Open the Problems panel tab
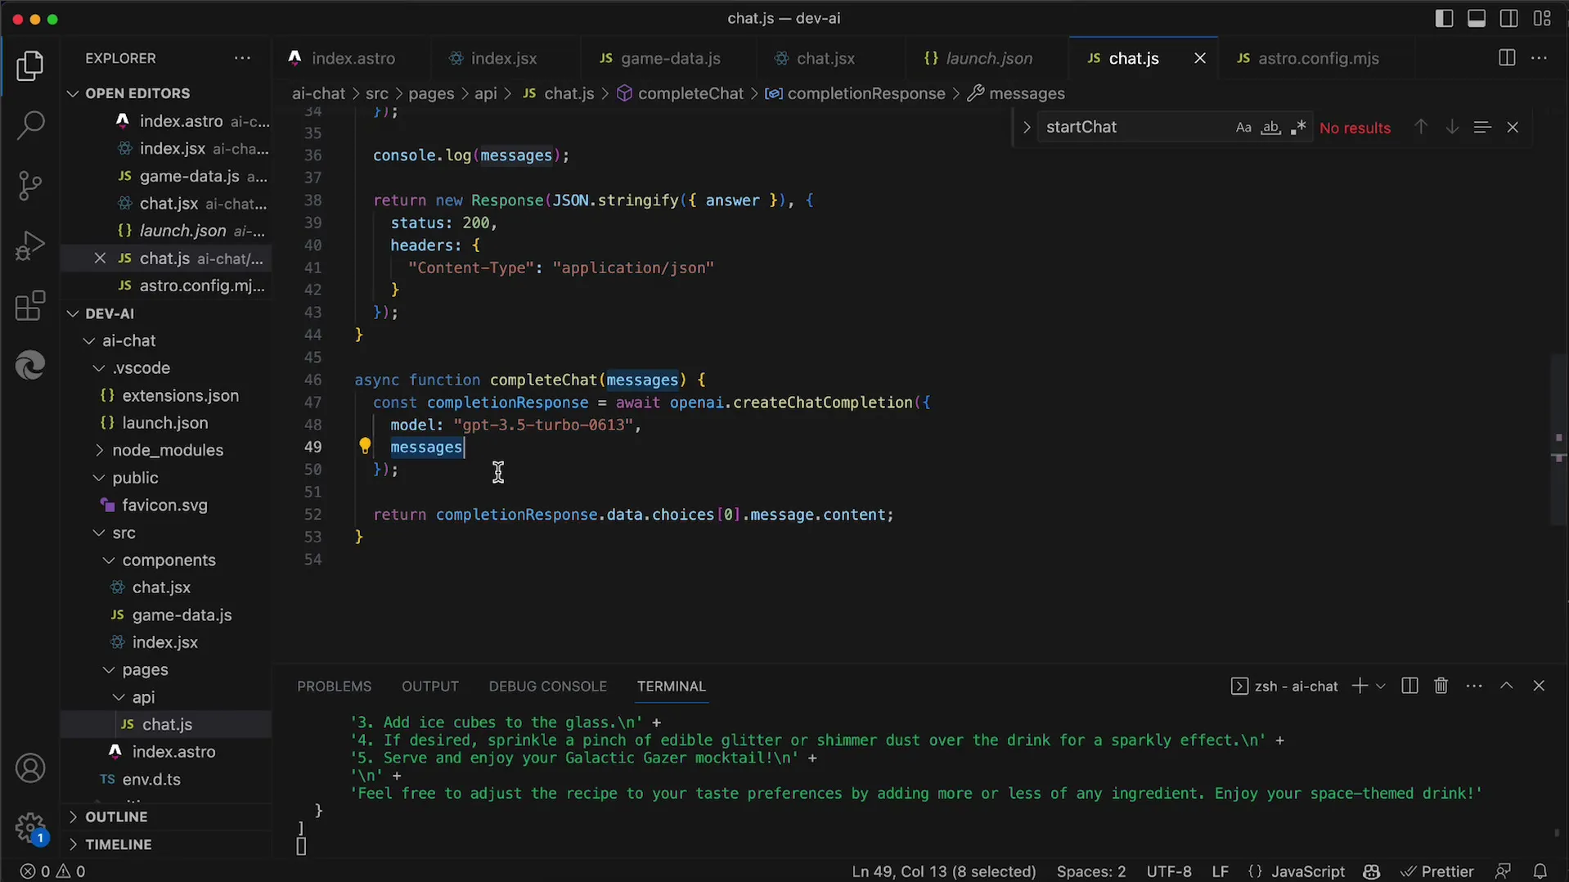 tap(334, 686)
